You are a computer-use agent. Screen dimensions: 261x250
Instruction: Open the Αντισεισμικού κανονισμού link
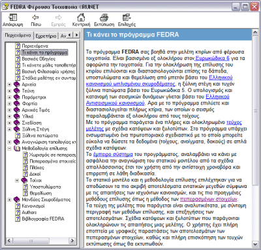[x=115, y=103]
